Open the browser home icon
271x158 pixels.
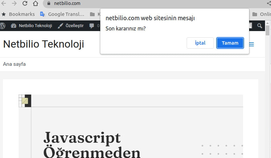(36, 3)
